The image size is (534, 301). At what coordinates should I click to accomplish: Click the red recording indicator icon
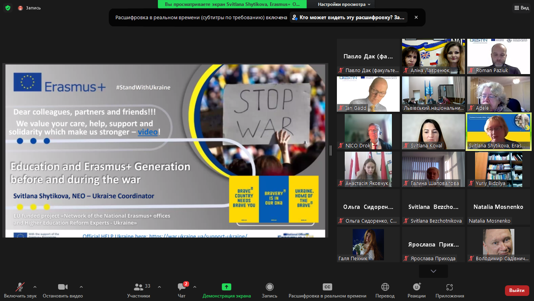tap(20, 8)
